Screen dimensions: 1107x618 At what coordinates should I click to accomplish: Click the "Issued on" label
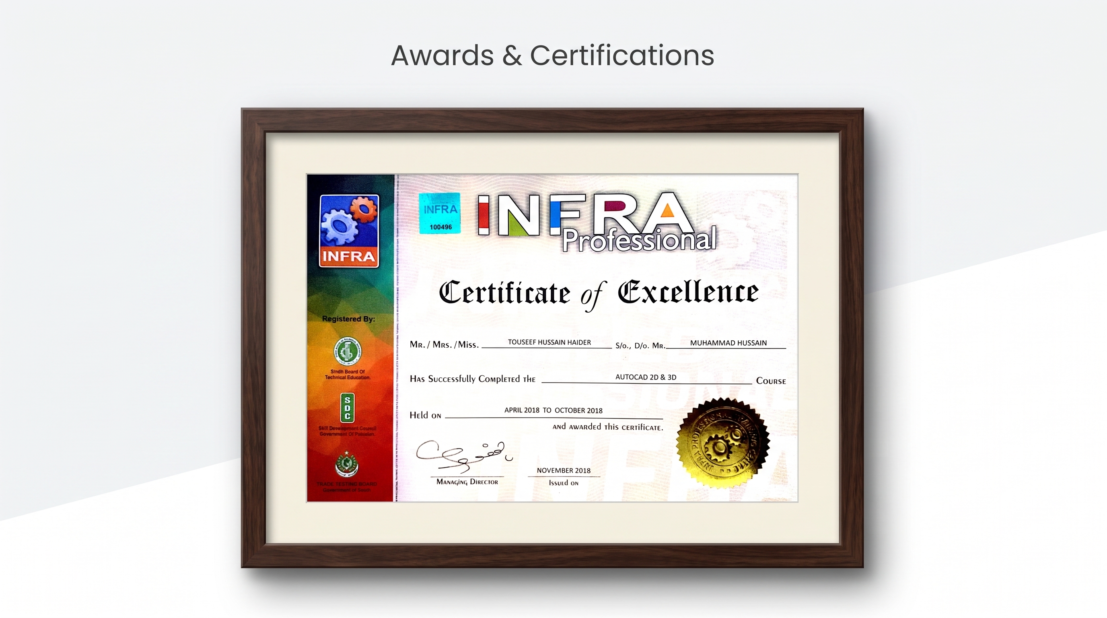coord(564,483)
